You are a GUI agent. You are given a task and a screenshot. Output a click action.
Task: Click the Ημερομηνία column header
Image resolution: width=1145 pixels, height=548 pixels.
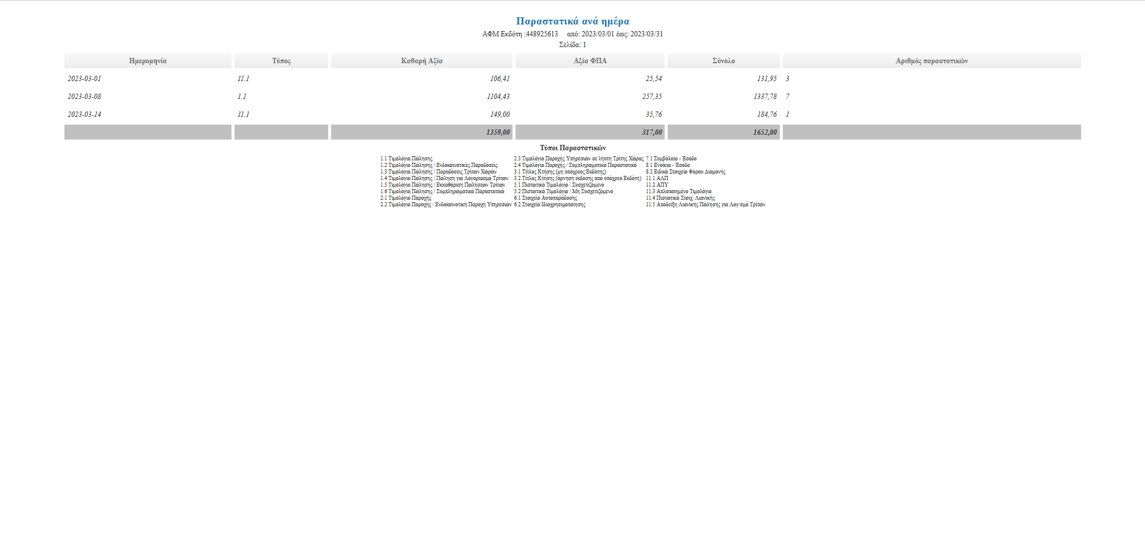click(147, 60)
